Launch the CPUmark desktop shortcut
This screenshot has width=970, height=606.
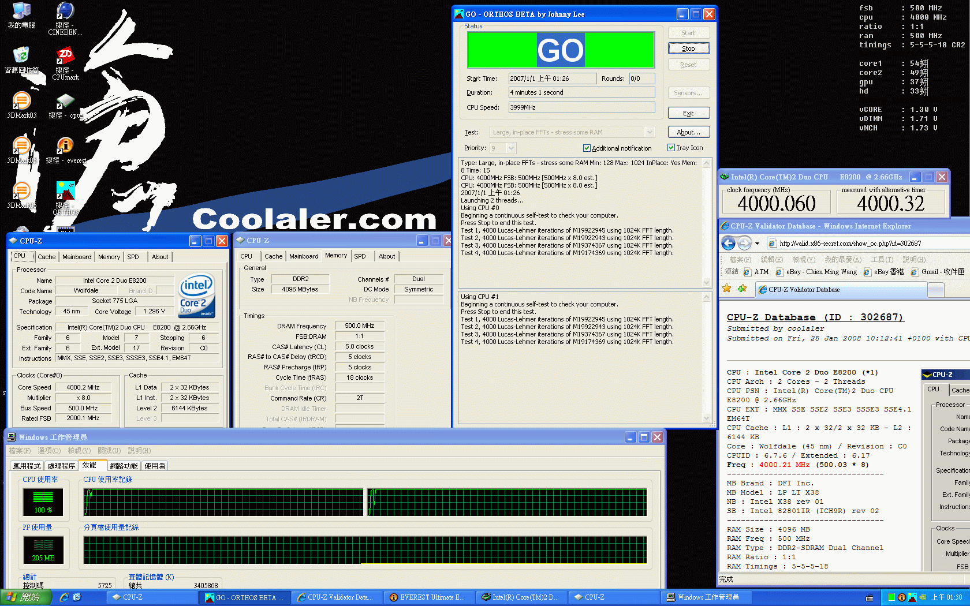click(x=65, y=63)
